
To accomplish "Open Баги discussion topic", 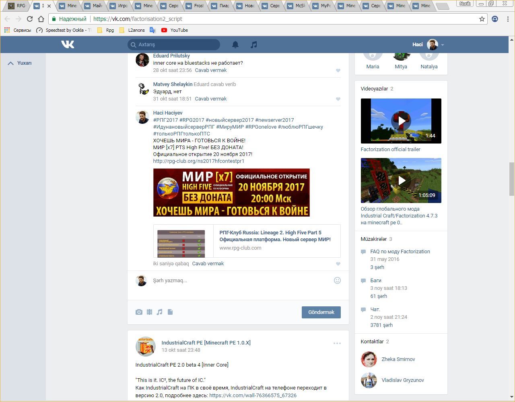I will (x=376, y=281).
